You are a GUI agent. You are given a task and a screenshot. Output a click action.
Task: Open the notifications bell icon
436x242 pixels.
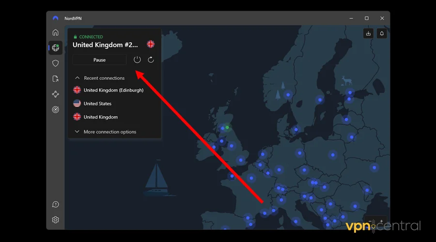[382, 33]
